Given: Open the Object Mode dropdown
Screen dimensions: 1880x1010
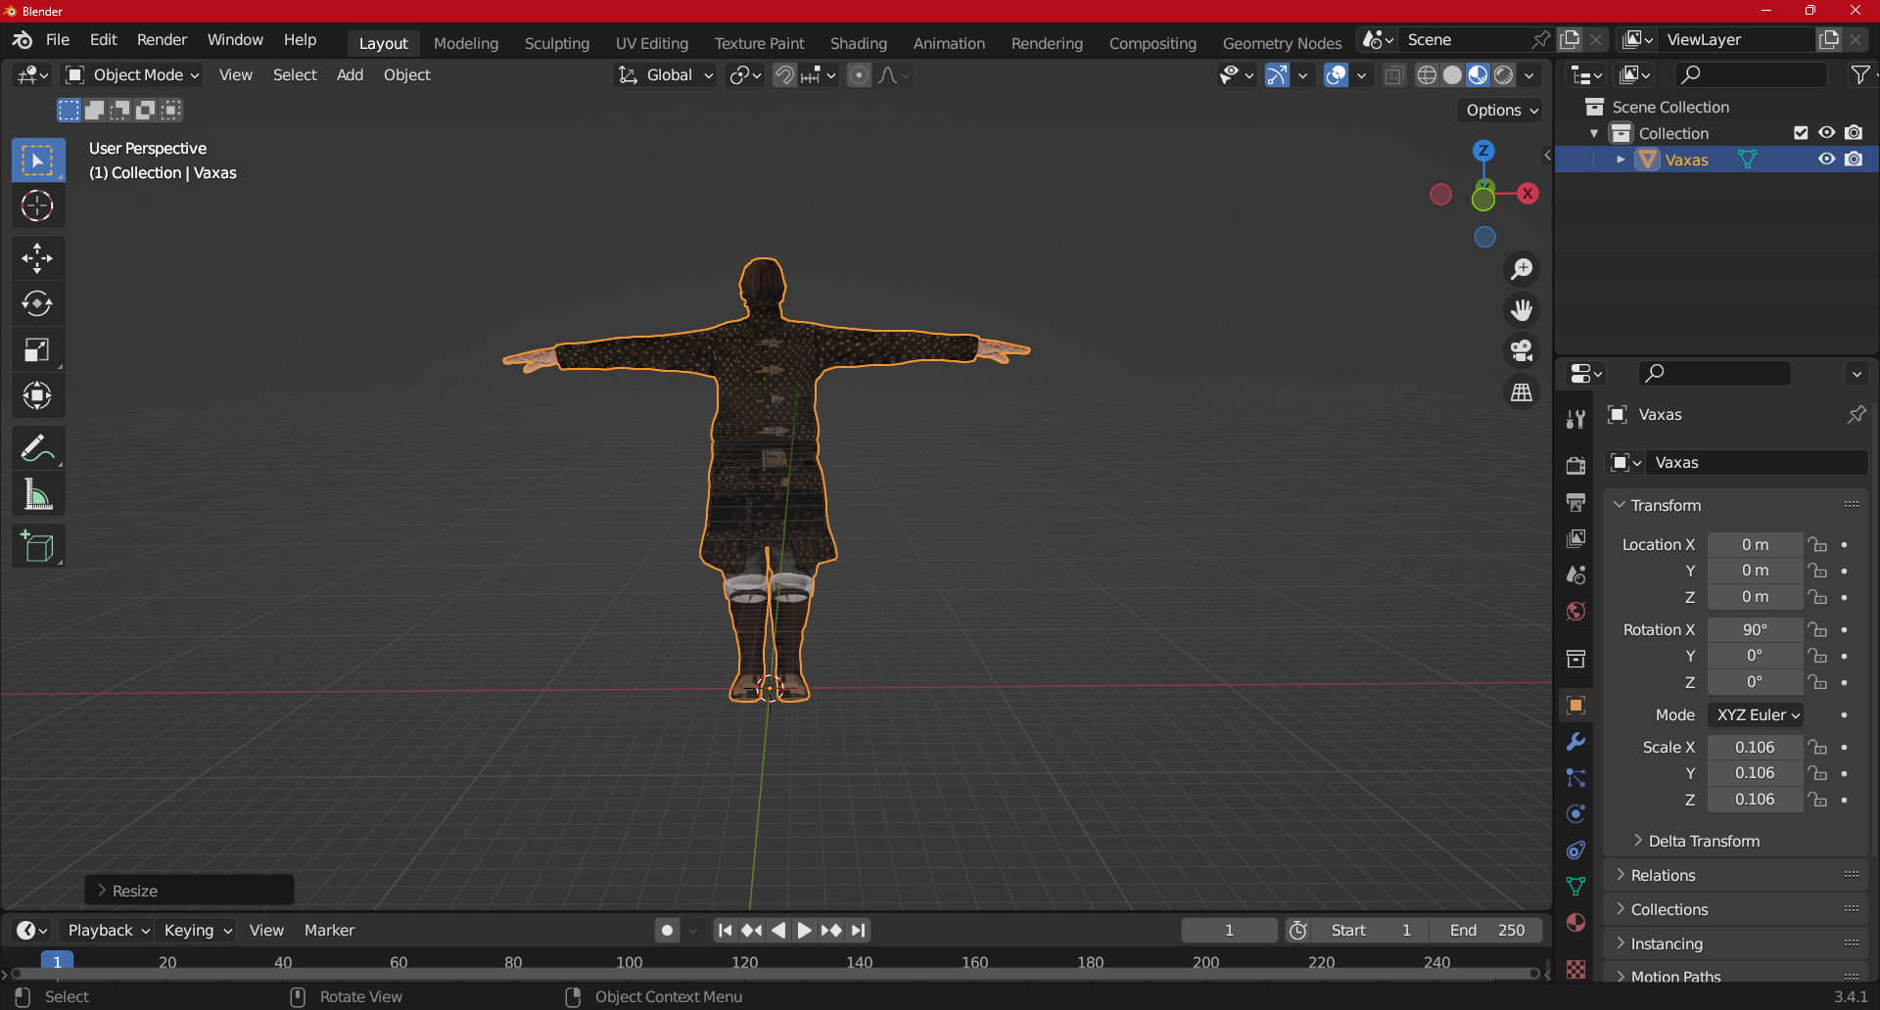Looking at the screenshot, I should tap(132, 75).
